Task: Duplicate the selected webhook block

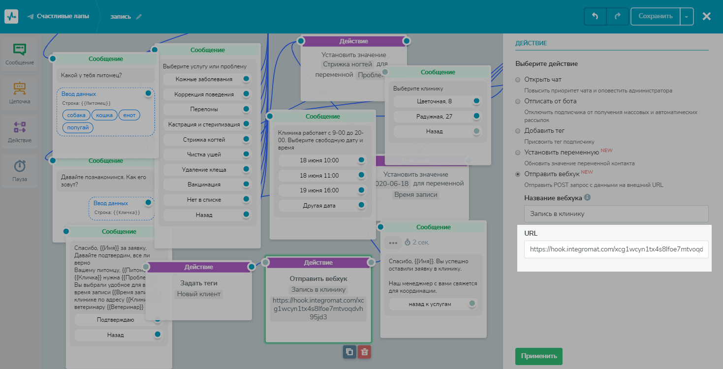Action: [x=349, y=352]
